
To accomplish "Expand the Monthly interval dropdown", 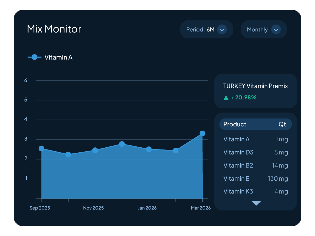I will click(276, 30).
